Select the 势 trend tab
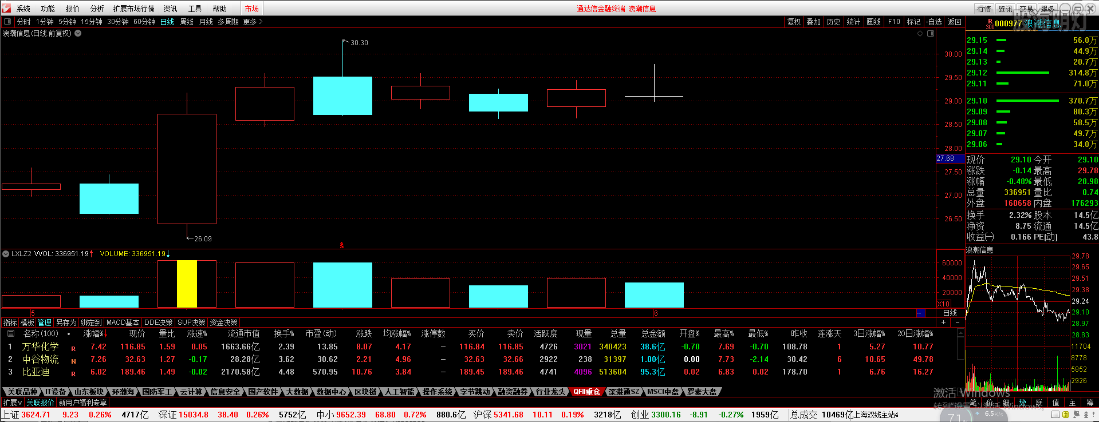This screenshot has height=422, width=1099. 1023,403
